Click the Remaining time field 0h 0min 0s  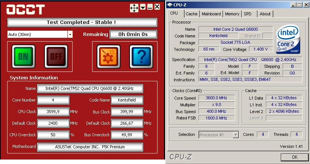pos(133,34)
